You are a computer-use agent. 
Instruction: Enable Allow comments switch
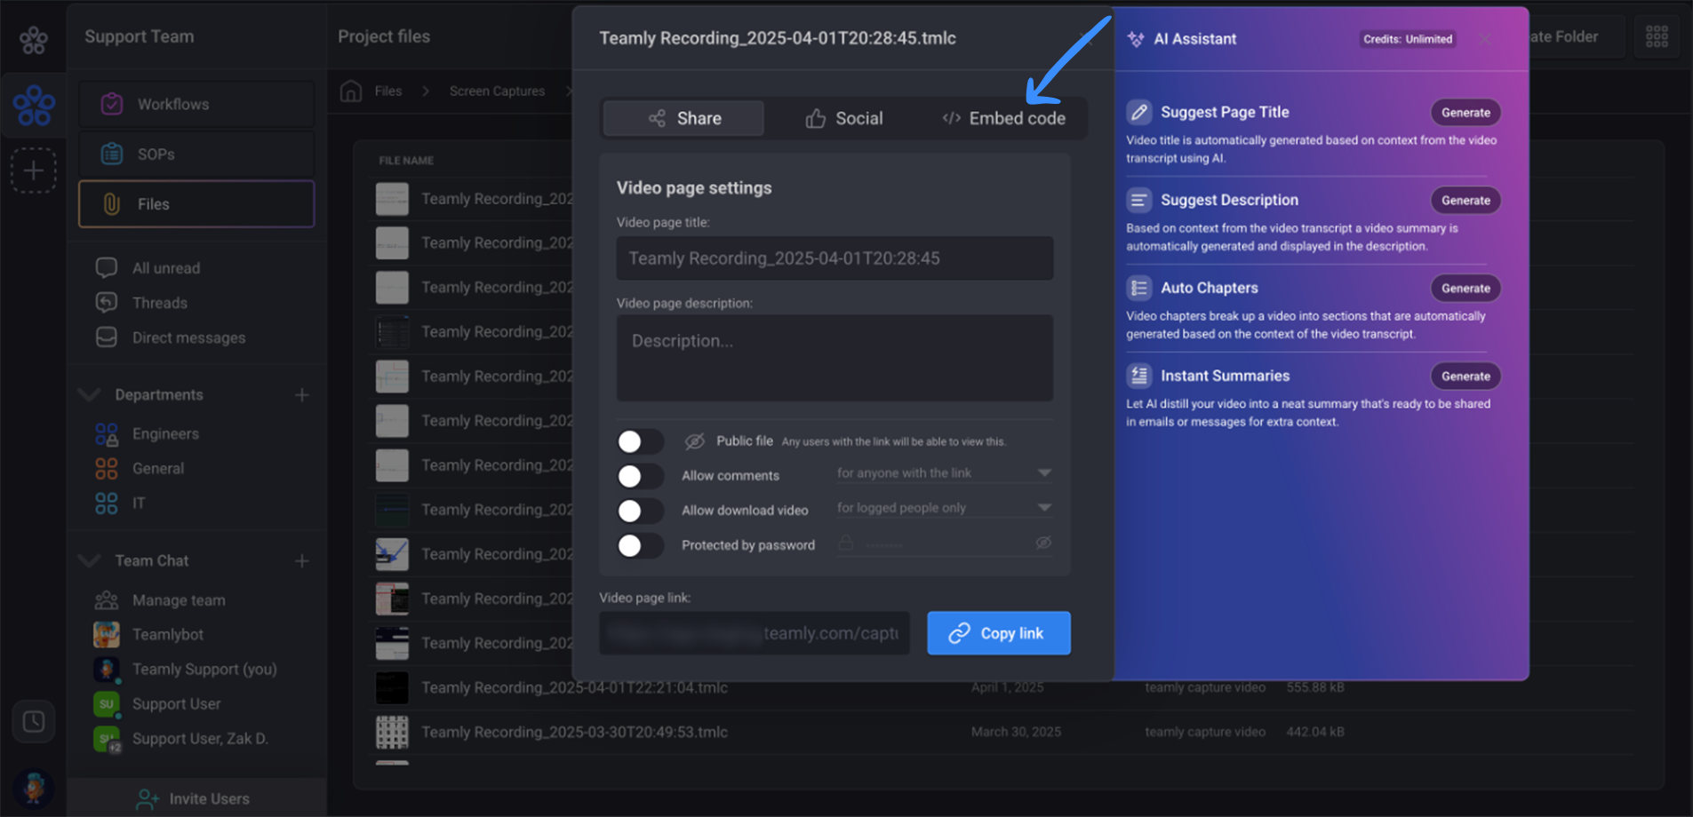[640, 476]
